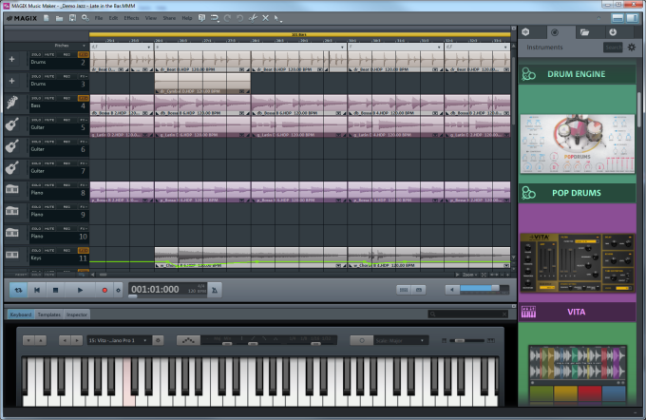The height and width of the screenshot is (420, 646).
Task: Click the guitar icon on track 5
Action: click(x=12, y=124)
